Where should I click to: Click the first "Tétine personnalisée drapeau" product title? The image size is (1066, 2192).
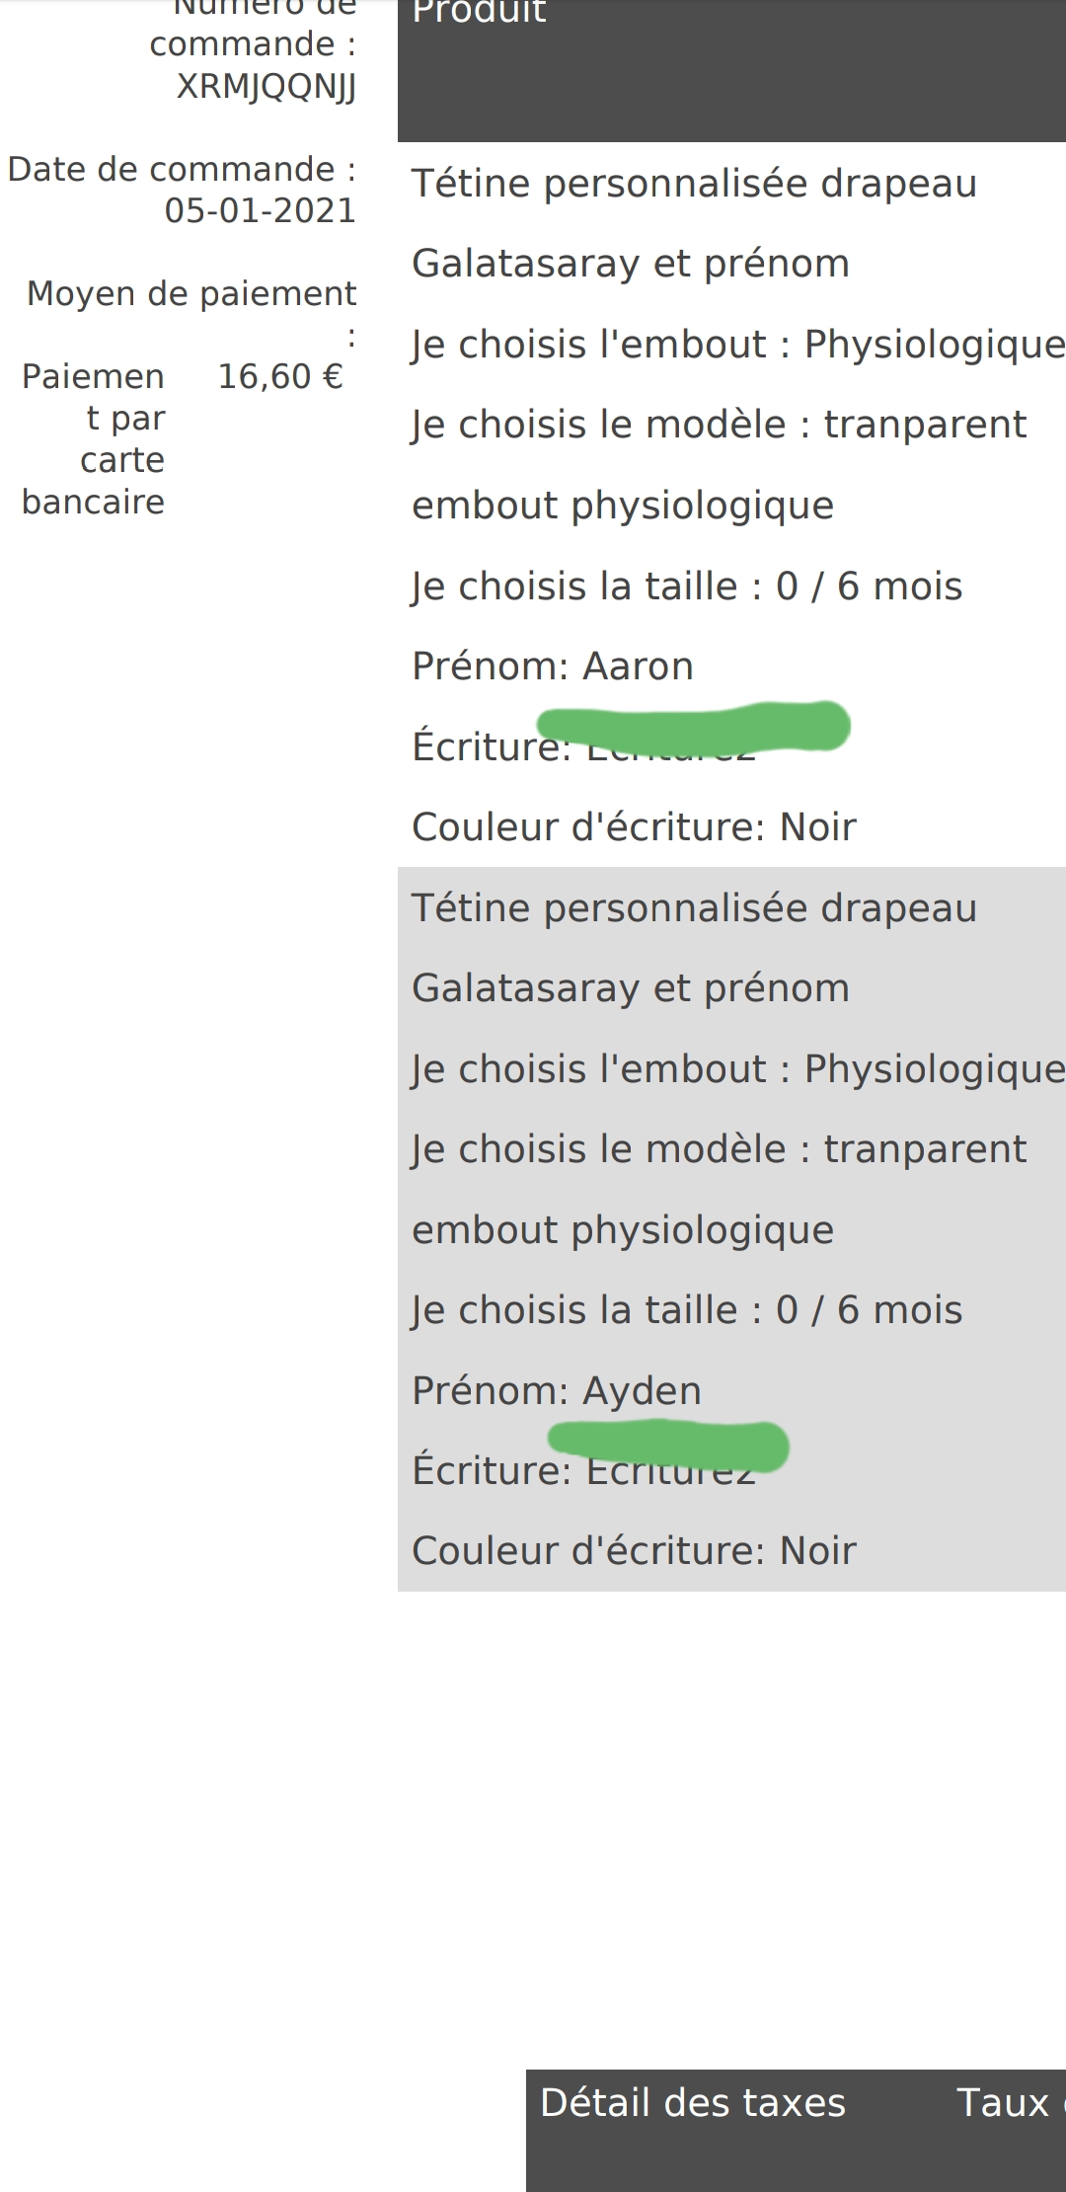tap(694, 184)
